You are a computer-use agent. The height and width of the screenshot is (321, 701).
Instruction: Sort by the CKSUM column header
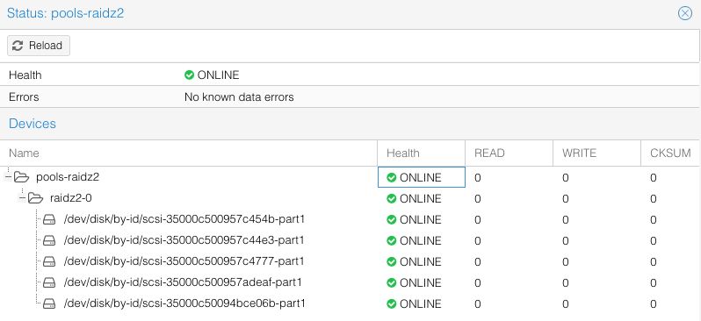670,153
